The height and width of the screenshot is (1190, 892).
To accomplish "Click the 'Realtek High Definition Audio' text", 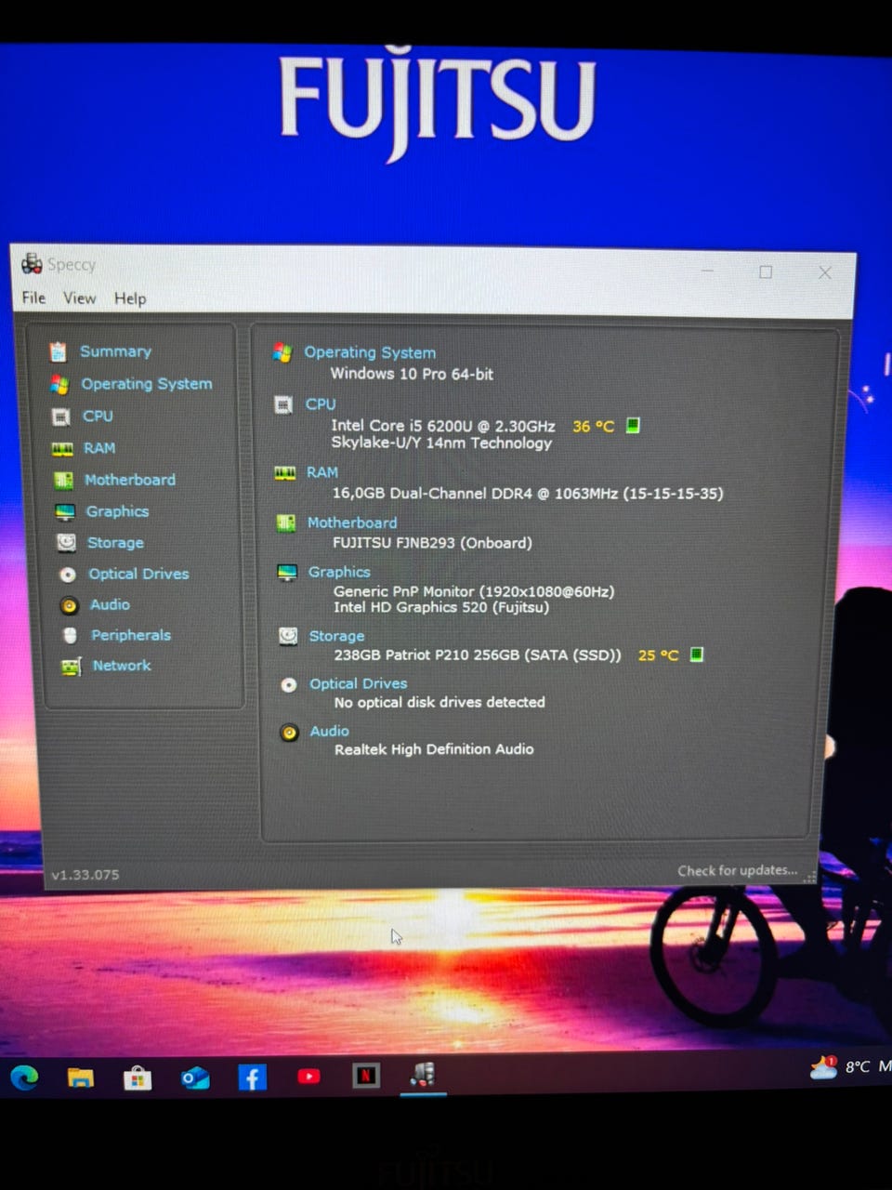I will pyautogui.click(x=434, y=749).
